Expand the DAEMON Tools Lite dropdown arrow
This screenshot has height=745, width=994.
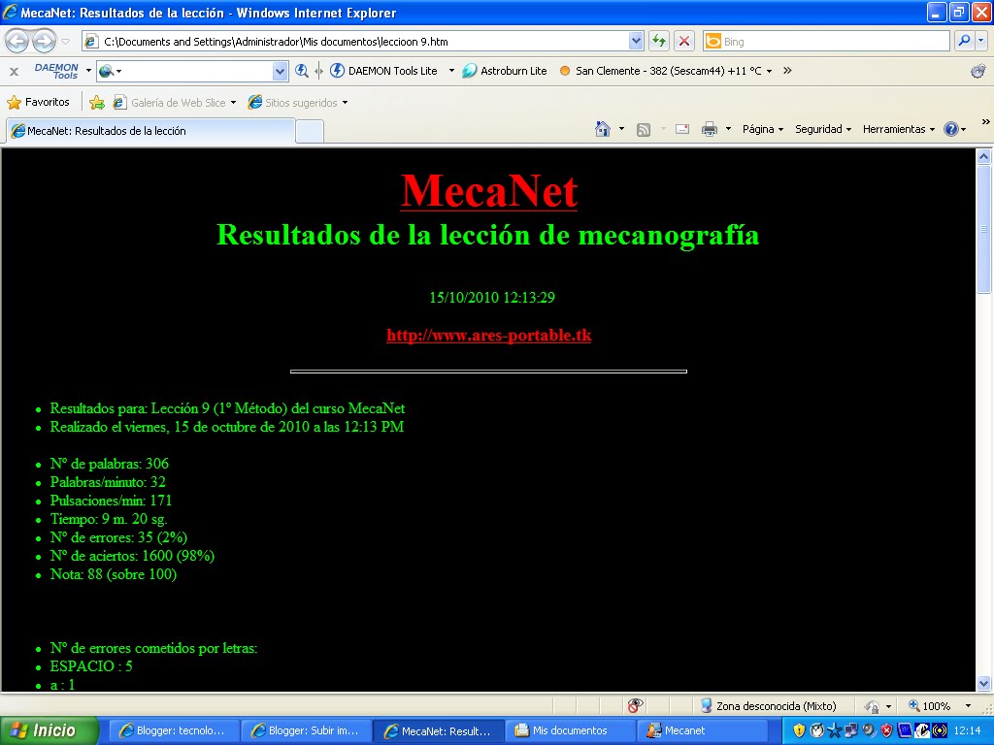point(451,71)
